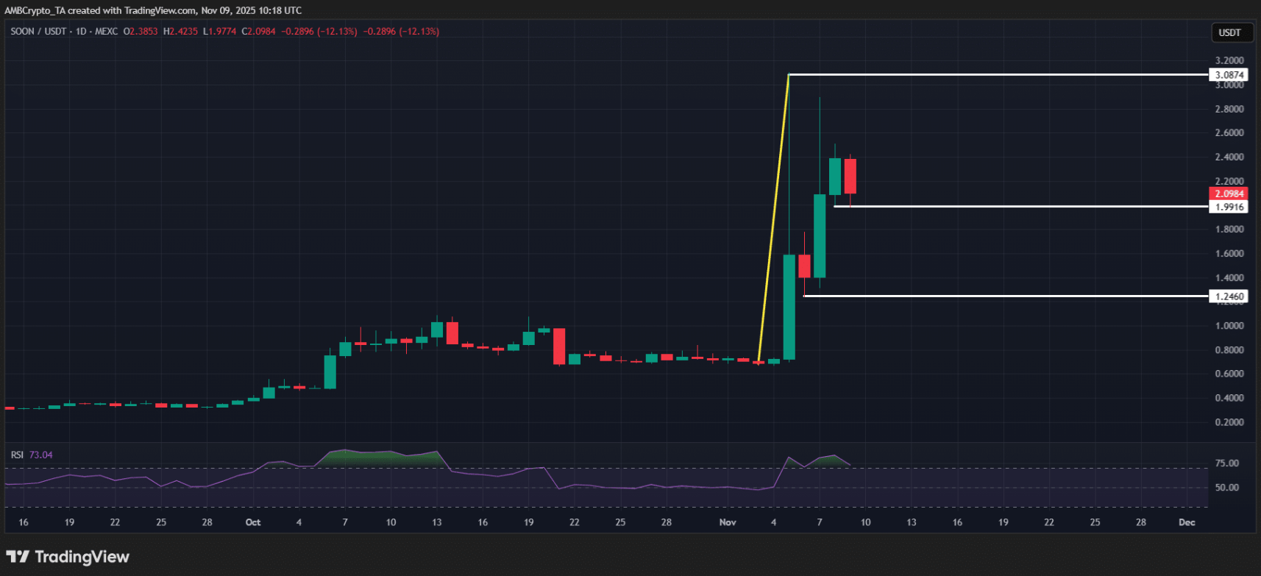Click the RSI indicator label
The image size is (1261, 576).
(17, 455)
